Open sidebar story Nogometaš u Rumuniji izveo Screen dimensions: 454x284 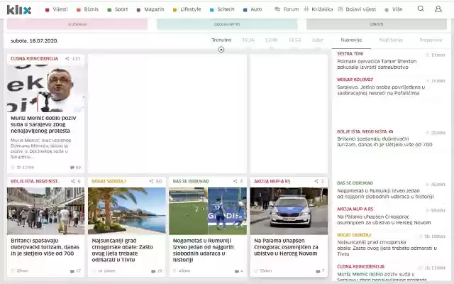click(x=385, y=194)
